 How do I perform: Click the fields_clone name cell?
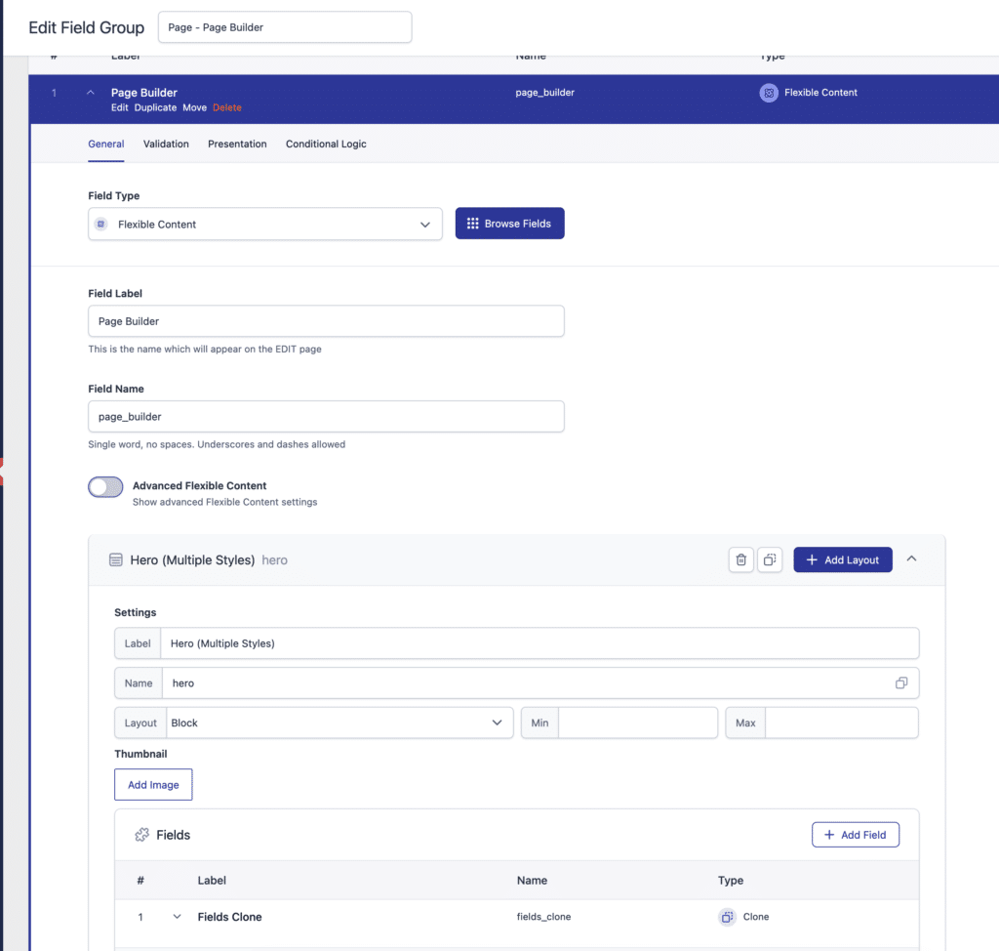(x=543, y=917)
